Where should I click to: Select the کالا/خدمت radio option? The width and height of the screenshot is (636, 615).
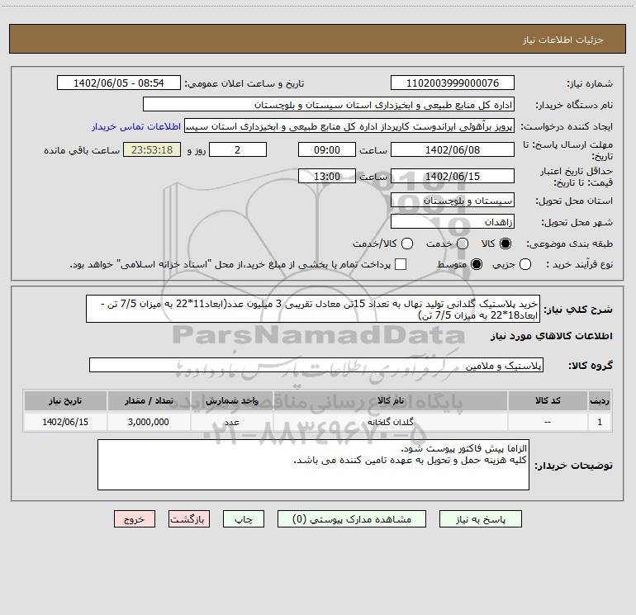407,244
